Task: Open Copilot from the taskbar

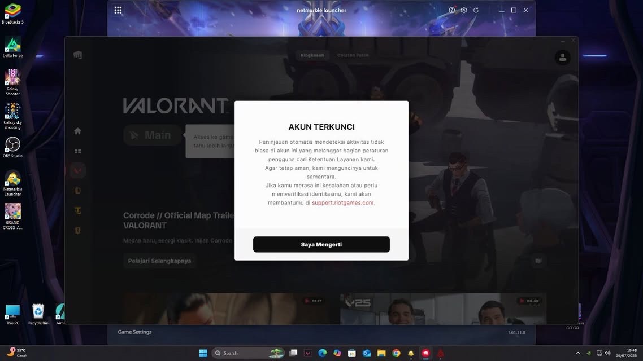Action: click(x=337, y=353)
